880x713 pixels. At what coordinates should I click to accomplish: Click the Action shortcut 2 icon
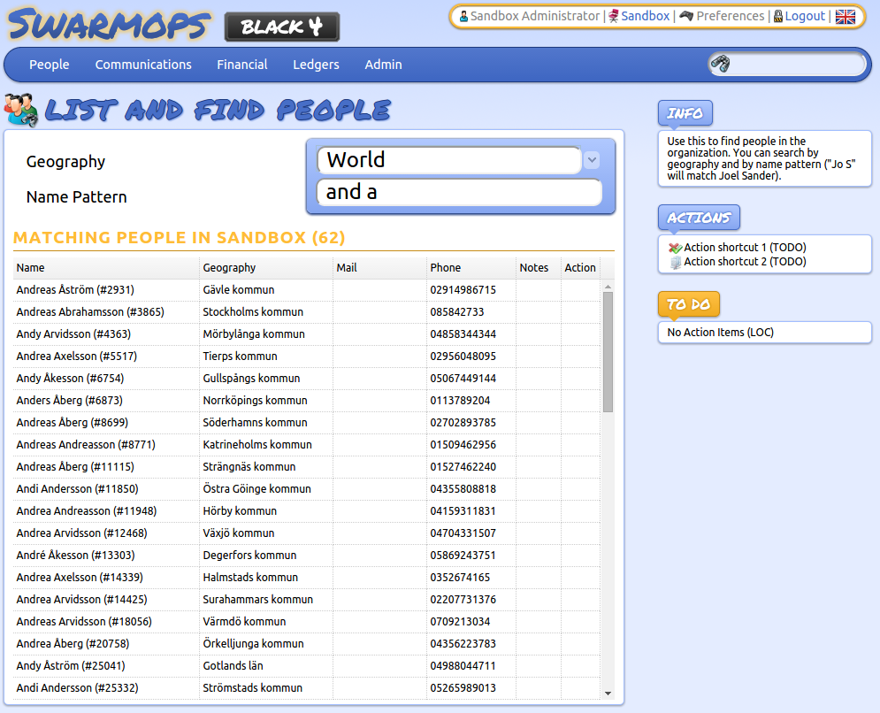pyautogui.click(x=675, y=262)
